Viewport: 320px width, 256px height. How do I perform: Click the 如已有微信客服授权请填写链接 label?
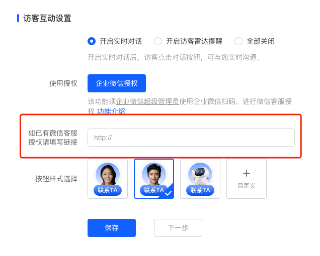coord(53,138)
